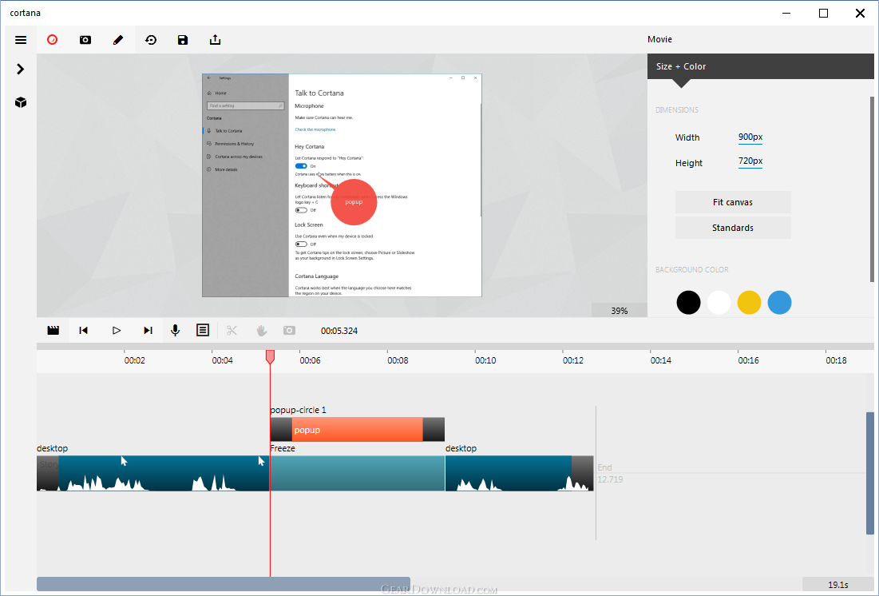Select the desktop clip after the Freeze clip
Viewport: 879px width, 596px height.
(x=519, y=473)
